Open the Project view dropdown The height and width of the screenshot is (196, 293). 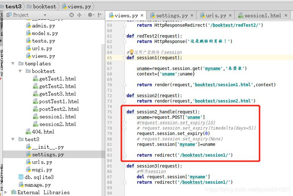[45, 15]
